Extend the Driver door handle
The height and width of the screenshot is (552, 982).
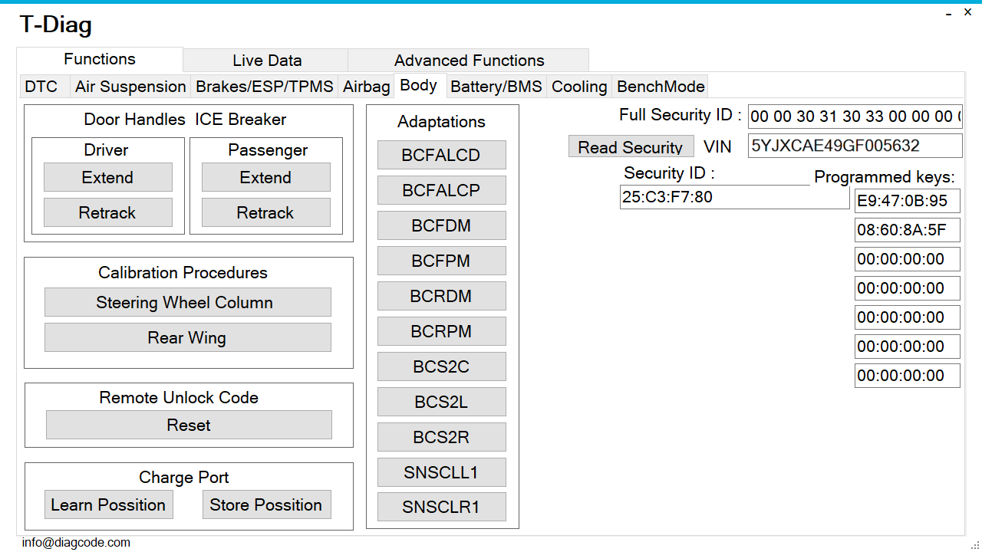(x=108, y=177)
